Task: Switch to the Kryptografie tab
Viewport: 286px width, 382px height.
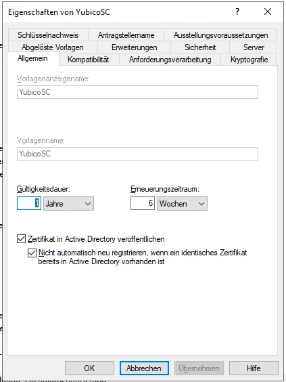Action: click(x=249, y=60)
